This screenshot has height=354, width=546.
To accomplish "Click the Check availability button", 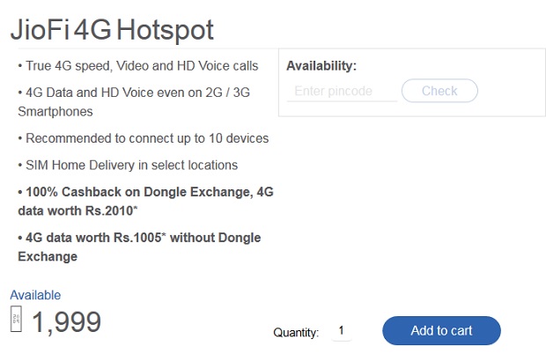I will 439,91.
